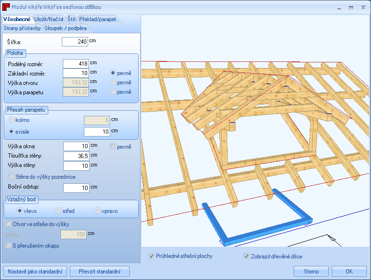This screenshot has height=280, width=371.
Task: Open the Uložit/Načíst tab
Action: coord(49,19)
